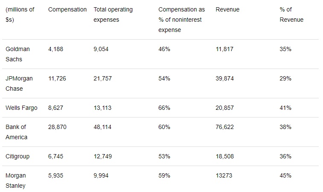The image size is (323, 192).
Task: Click the JPMorgan Chase row label
Action: pos(19,83)
